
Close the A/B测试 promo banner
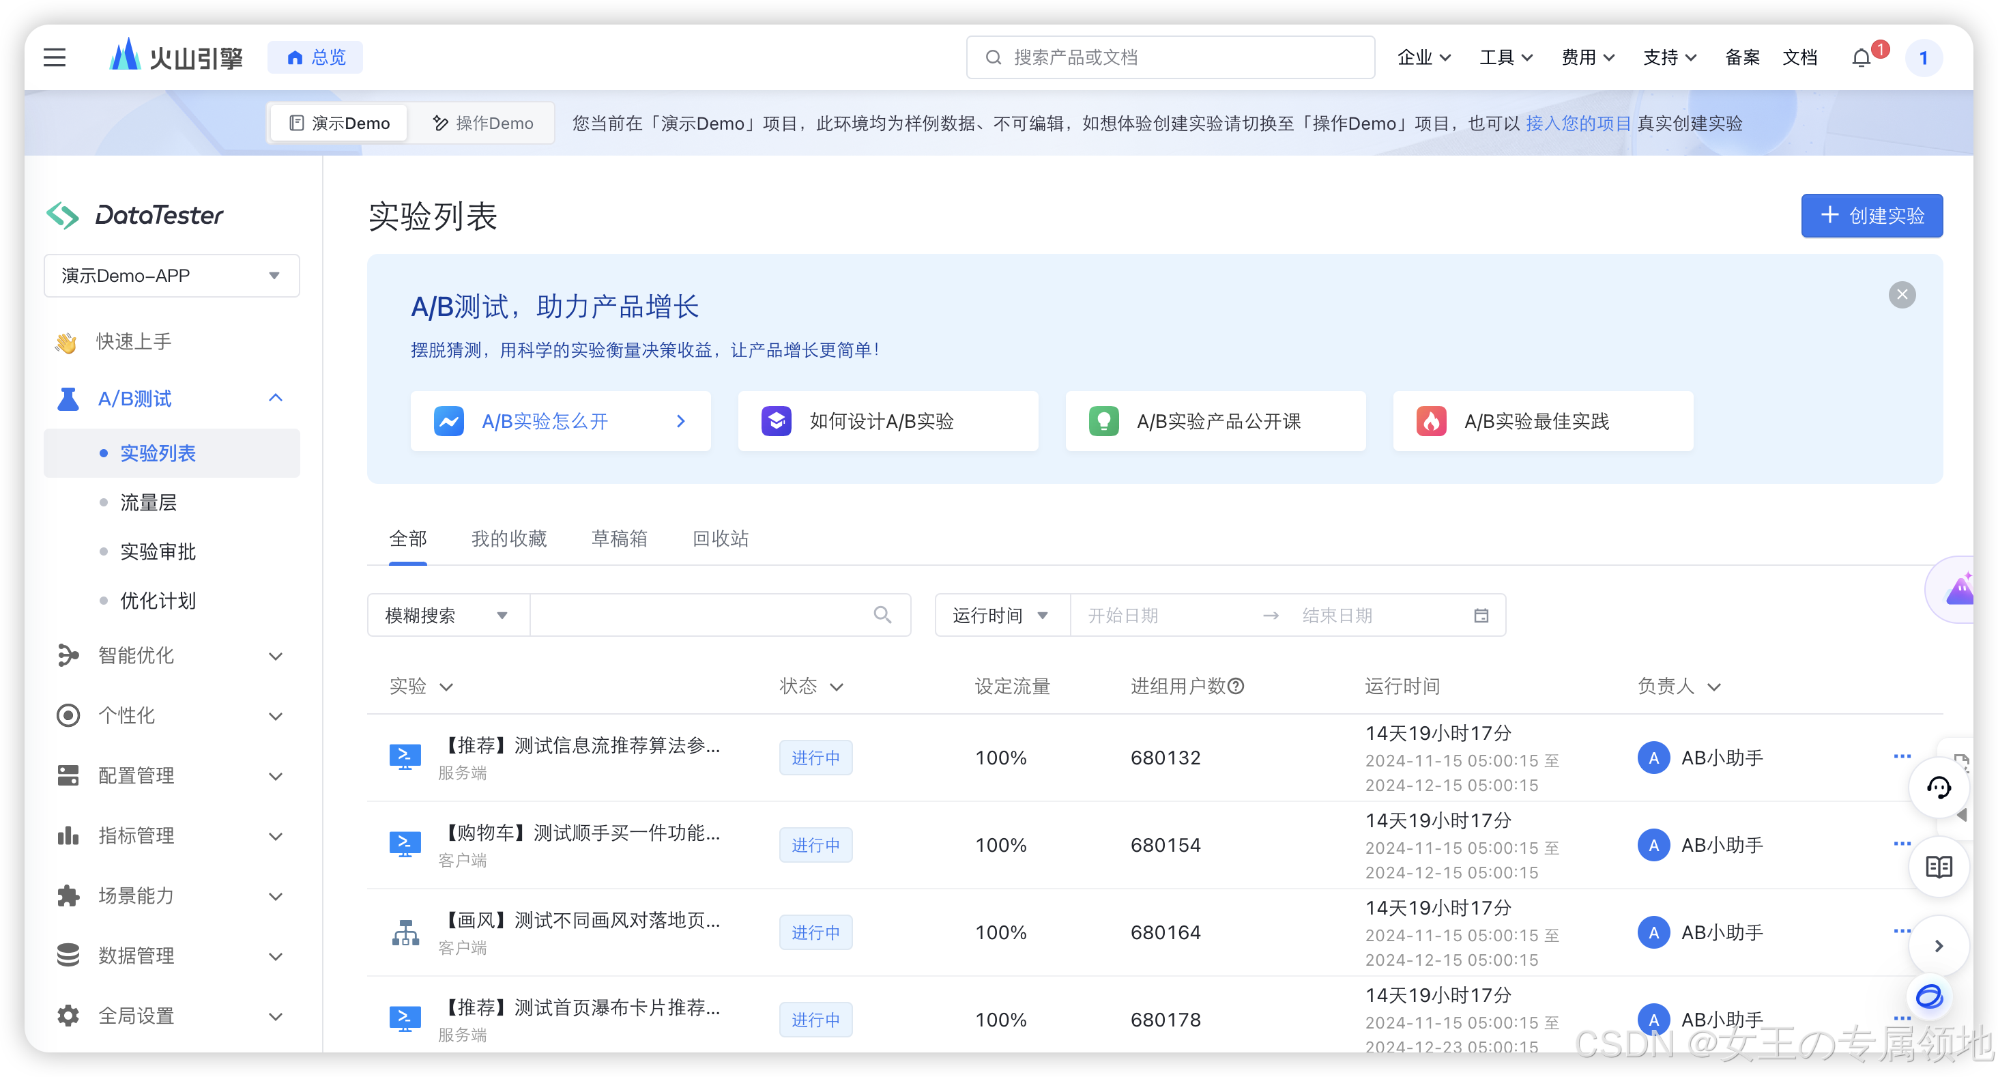click(x=1902, y=295)
